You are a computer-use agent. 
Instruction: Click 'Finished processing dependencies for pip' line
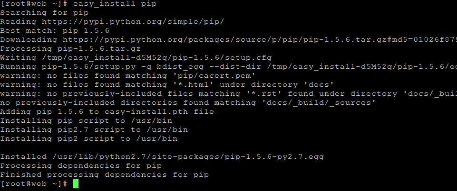(x=105, y=175)
